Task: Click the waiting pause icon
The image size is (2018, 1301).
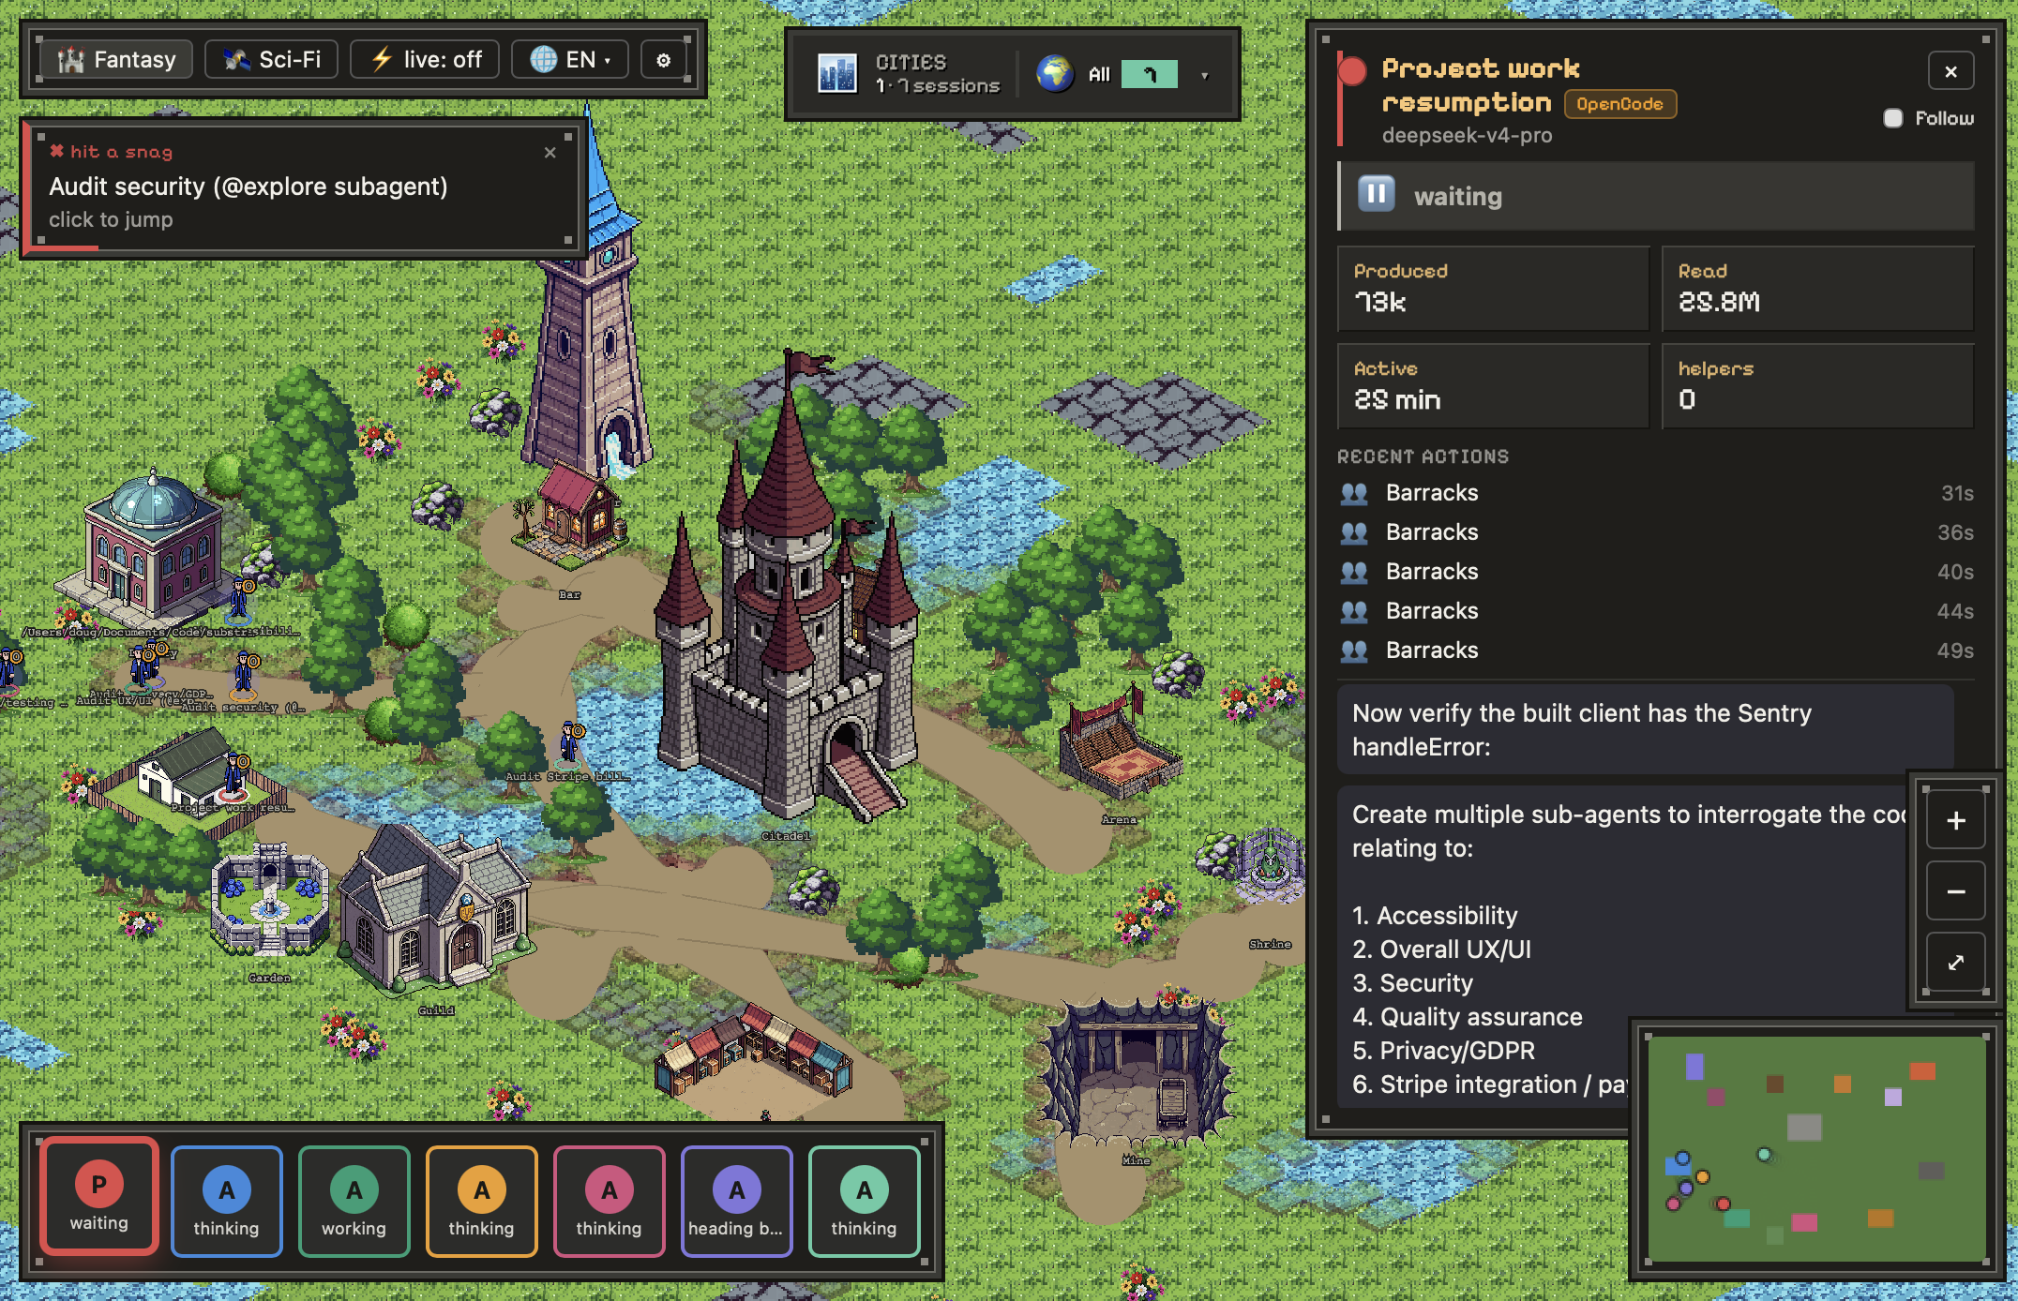Action: click(1377, 194)
